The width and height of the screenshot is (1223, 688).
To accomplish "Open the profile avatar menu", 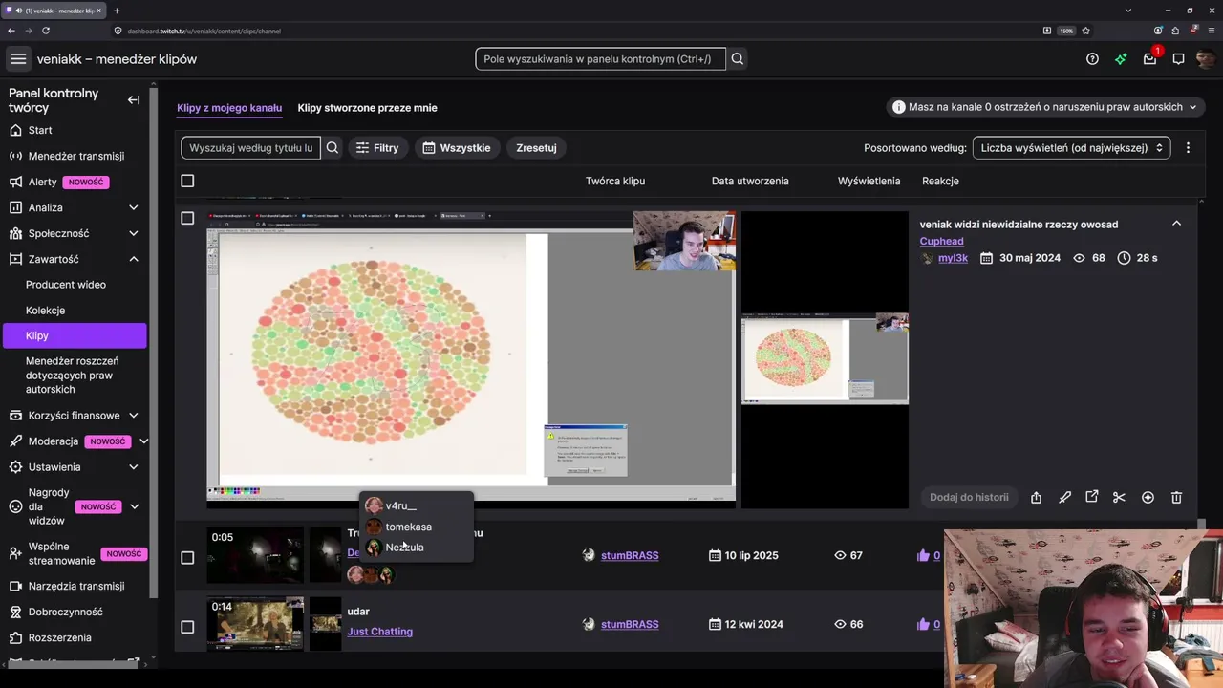I will click(1206, 59).
